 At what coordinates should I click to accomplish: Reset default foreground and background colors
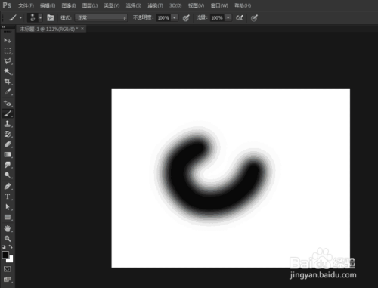(4, 247)
